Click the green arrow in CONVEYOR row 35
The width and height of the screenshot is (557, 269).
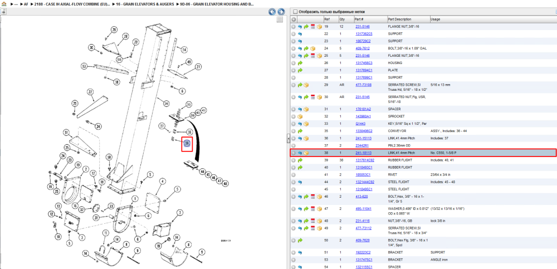(300, 131)
